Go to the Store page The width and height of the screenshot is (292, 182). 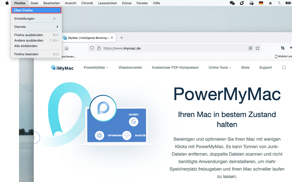(x=245, y=68)
